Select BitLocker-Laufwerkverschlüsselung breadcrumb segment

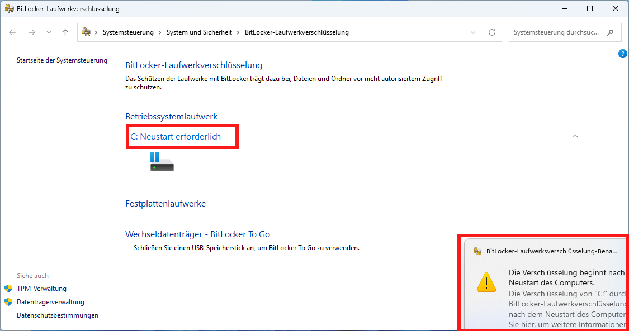click(x=296, y=32)
